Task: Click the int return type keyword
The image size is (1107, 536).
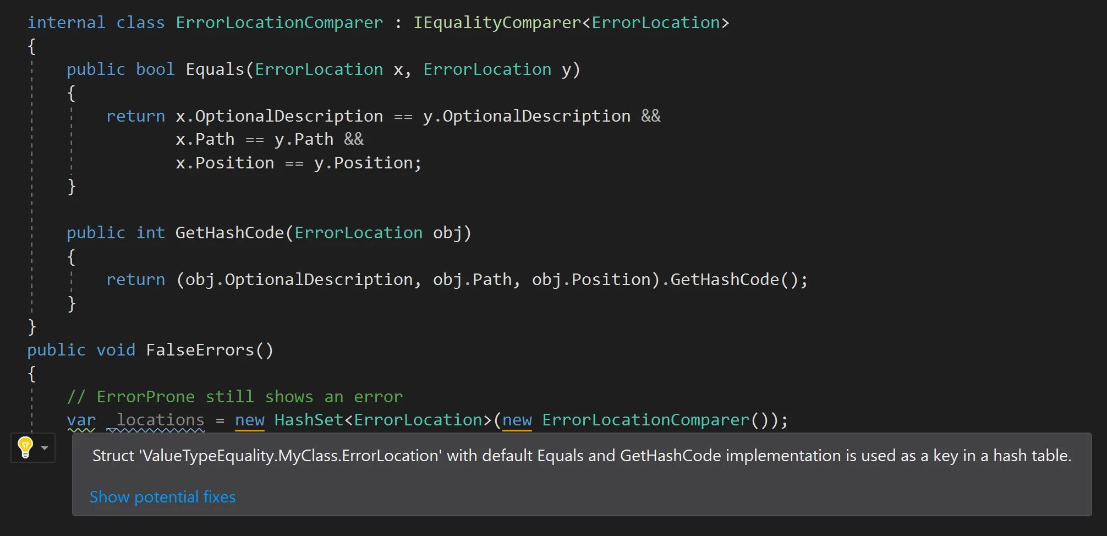Action: click(150, 233)
